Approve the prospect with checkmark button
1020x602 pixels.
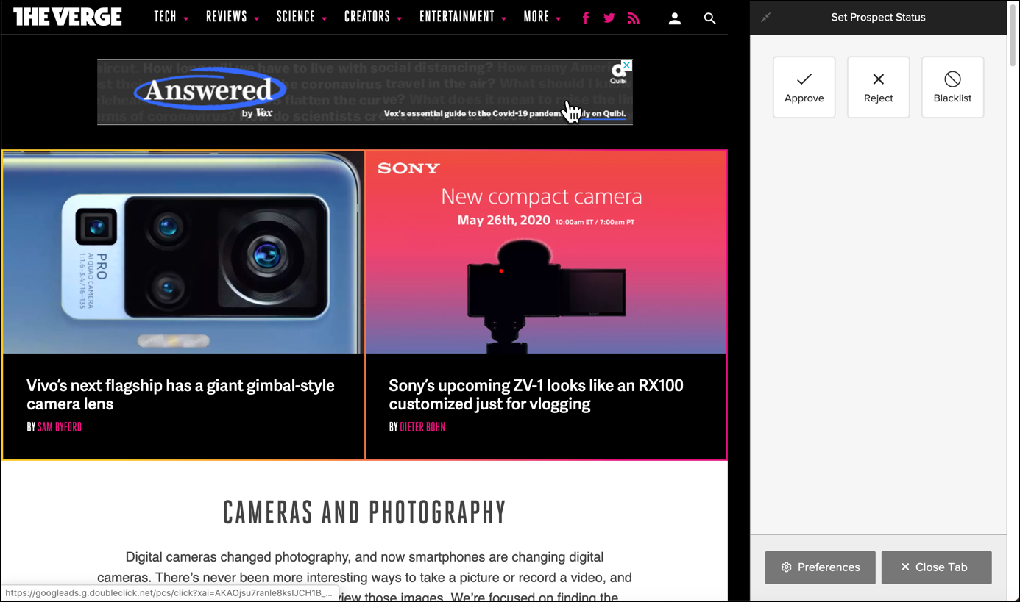click(x=804, y=87)
